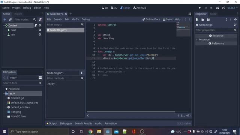Open the Output bottom panel

click(x=52, y=123)
